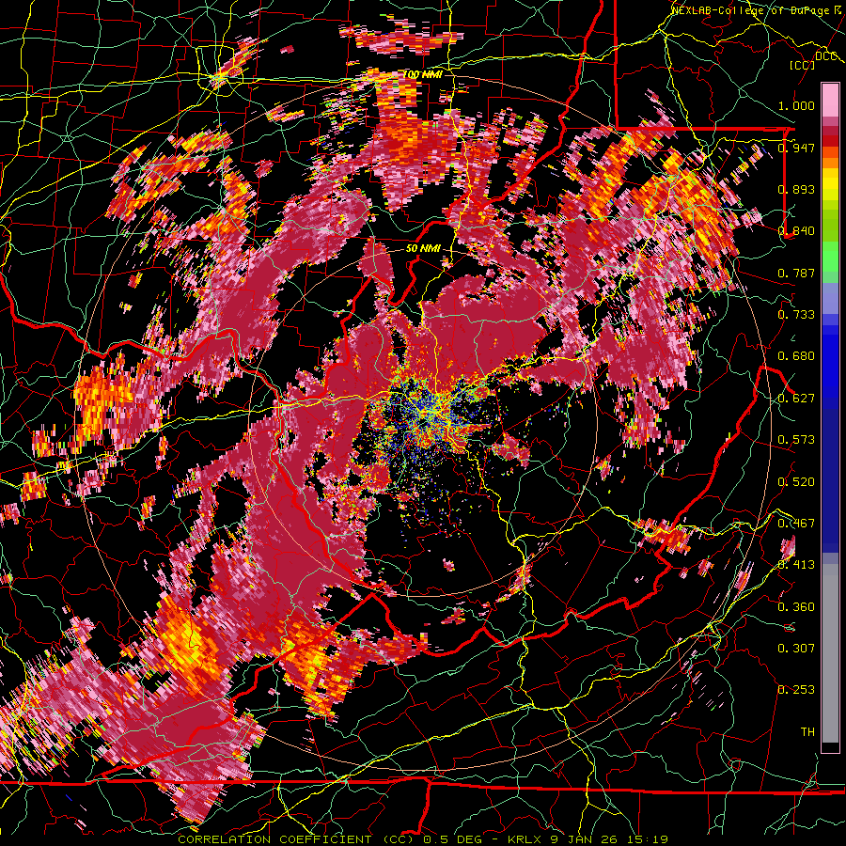Screen dimensions: 846x846
Task: Click the 0.840 scale value
Action: coord(796,231)
